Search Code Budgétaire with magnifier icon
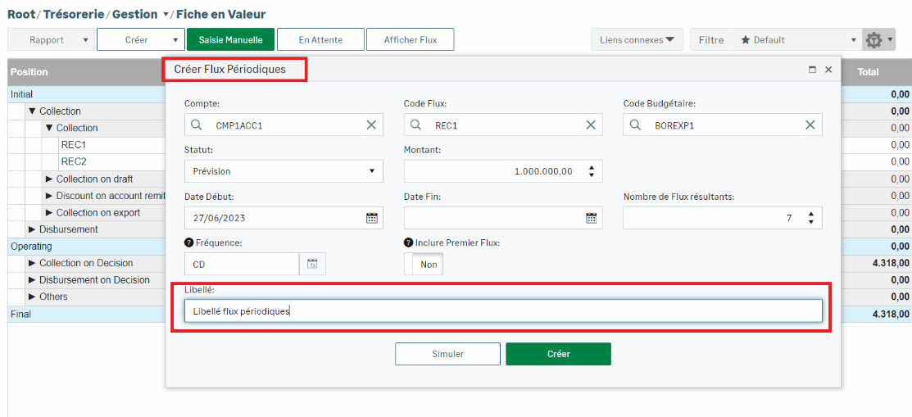 click(x=635, y=125)
